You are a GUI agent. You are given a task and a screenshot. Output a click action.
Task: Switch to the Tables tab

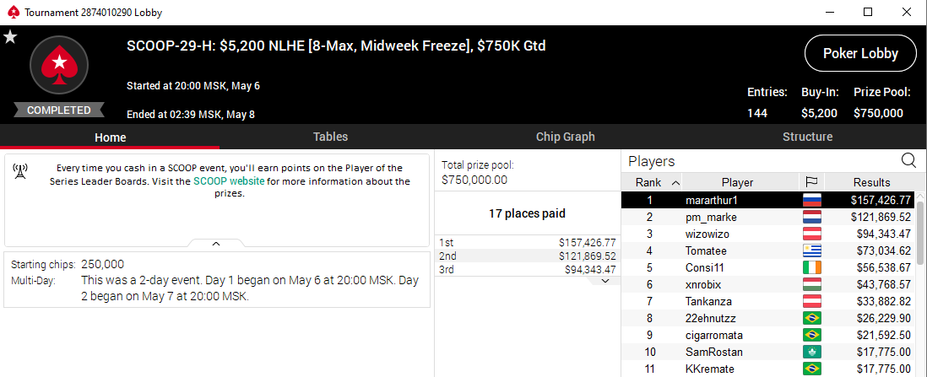click(x=330, y=137)
